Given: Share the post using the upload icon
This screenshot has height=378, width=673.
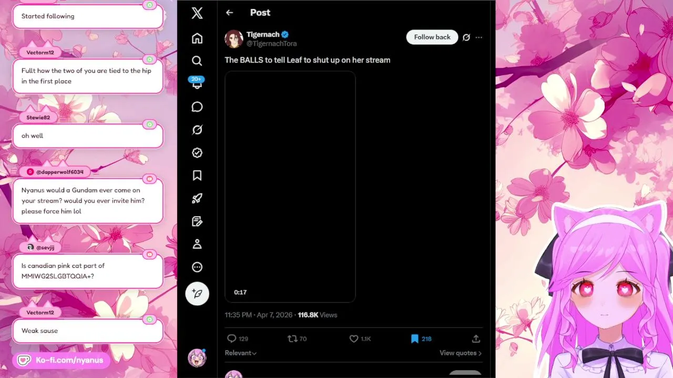Looking at the screenshot, I should click(x=476, y=339).
